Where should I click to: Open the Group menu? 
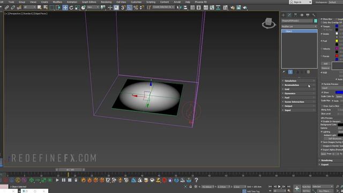tap(22, 2)
